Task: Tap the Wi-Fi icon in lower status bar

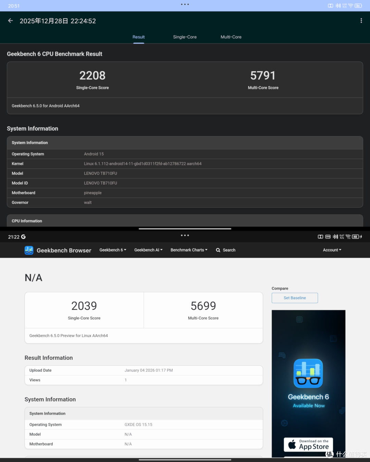Action: click(x=348, y=237)
